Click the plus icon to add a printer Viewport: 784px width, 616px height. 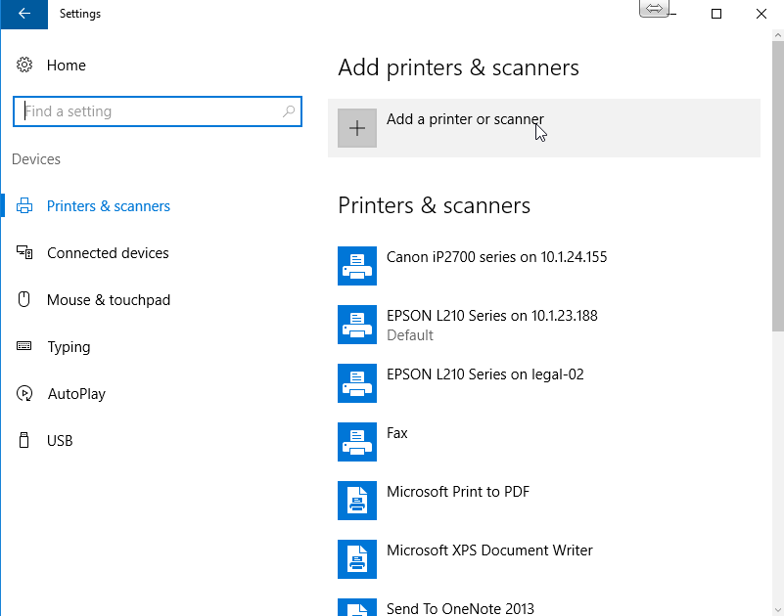tap(357, 128)
